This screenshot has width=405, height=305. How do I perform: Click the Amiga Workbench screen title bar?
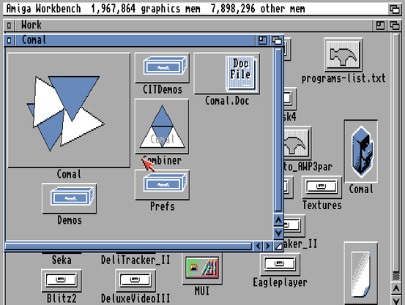195,9
